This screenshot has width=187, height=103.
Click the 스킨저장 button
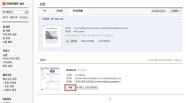tap(72, 41)
